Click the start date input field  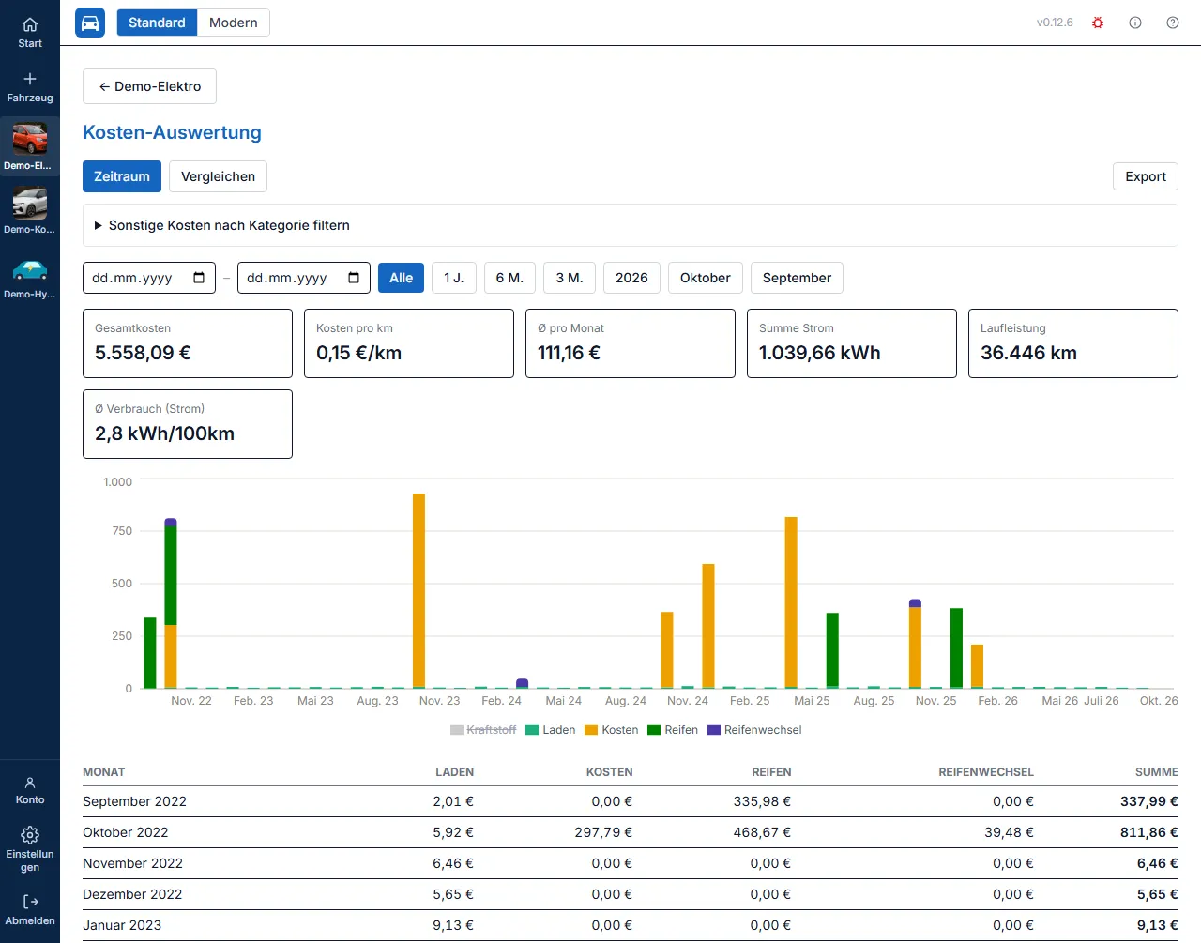click(149, 278)
